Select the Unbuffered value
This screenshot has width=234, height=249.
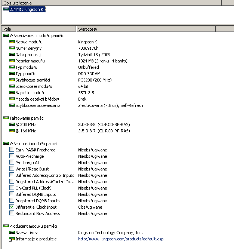(89, 67)
